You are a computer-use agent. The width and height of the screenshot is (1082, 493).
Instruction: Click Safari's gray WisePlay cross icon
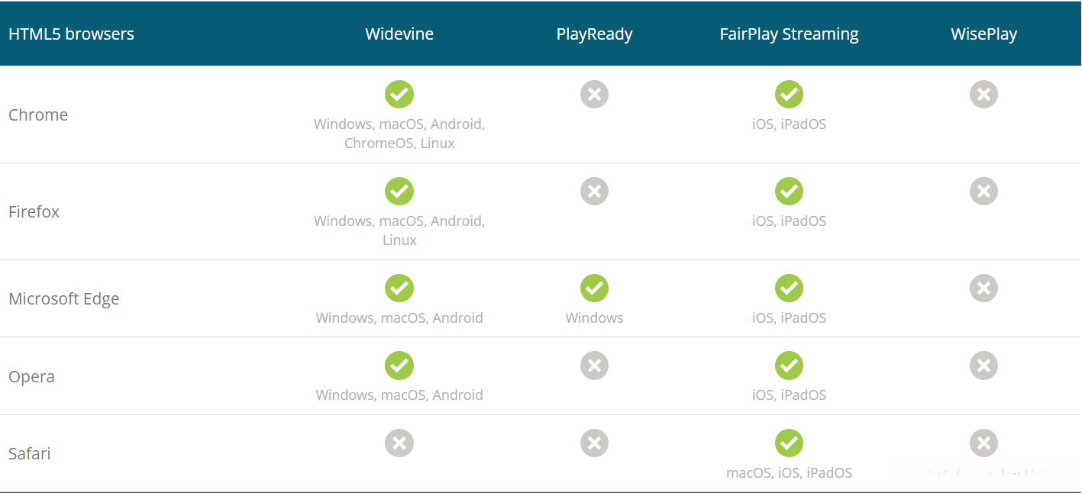tap(983, 443)
